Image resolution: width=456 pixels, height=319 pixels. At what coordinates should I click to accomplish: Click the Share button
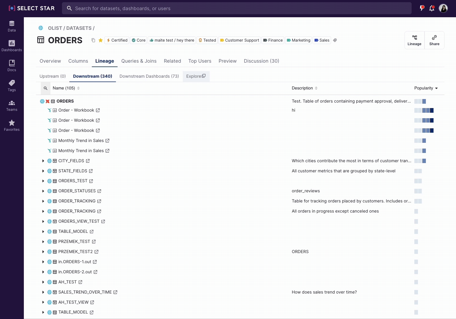tap(434, 40)
